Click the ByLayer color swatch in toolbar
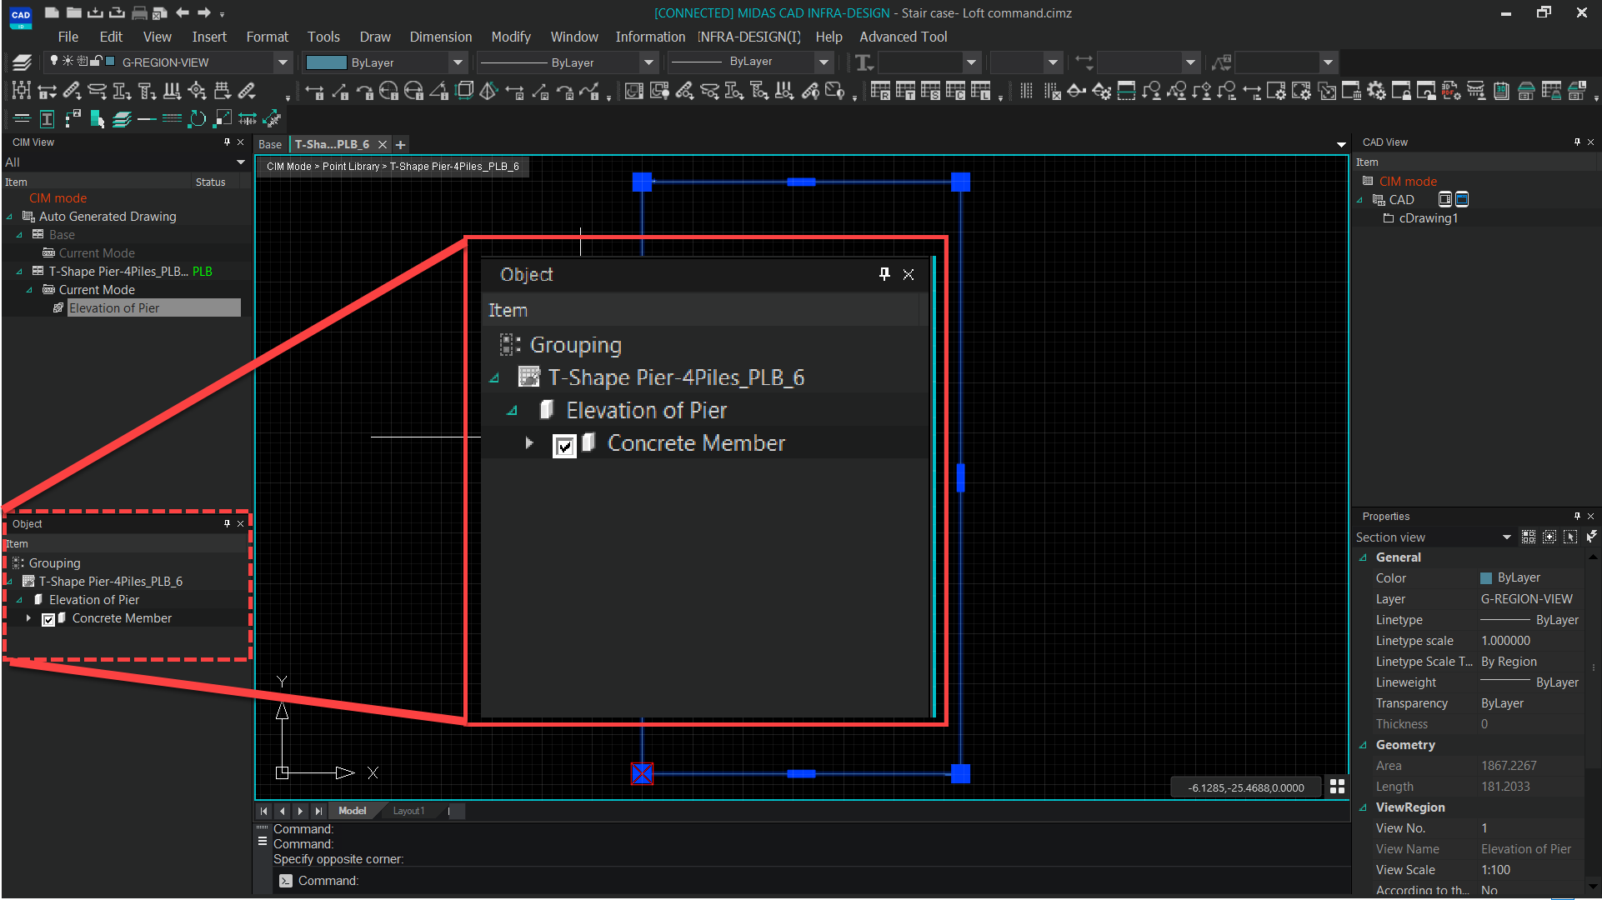This screenshot has width=1602, height=900. click(x=326, y=62)
